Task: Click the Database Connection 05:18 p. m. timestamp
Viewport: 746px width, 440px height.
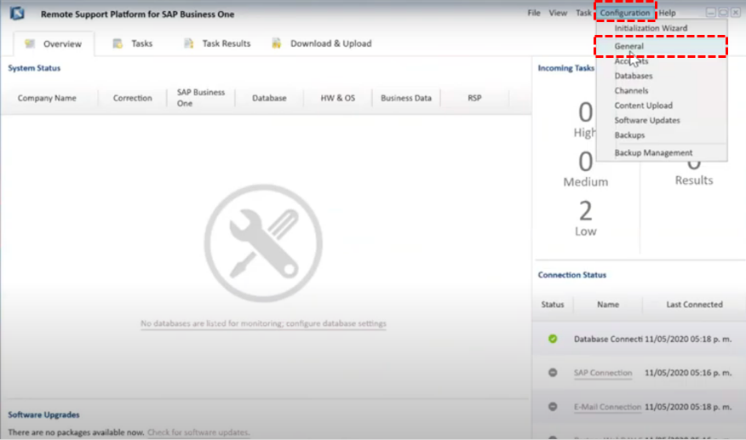Action: pyautogui.click(x=688, y=340)
